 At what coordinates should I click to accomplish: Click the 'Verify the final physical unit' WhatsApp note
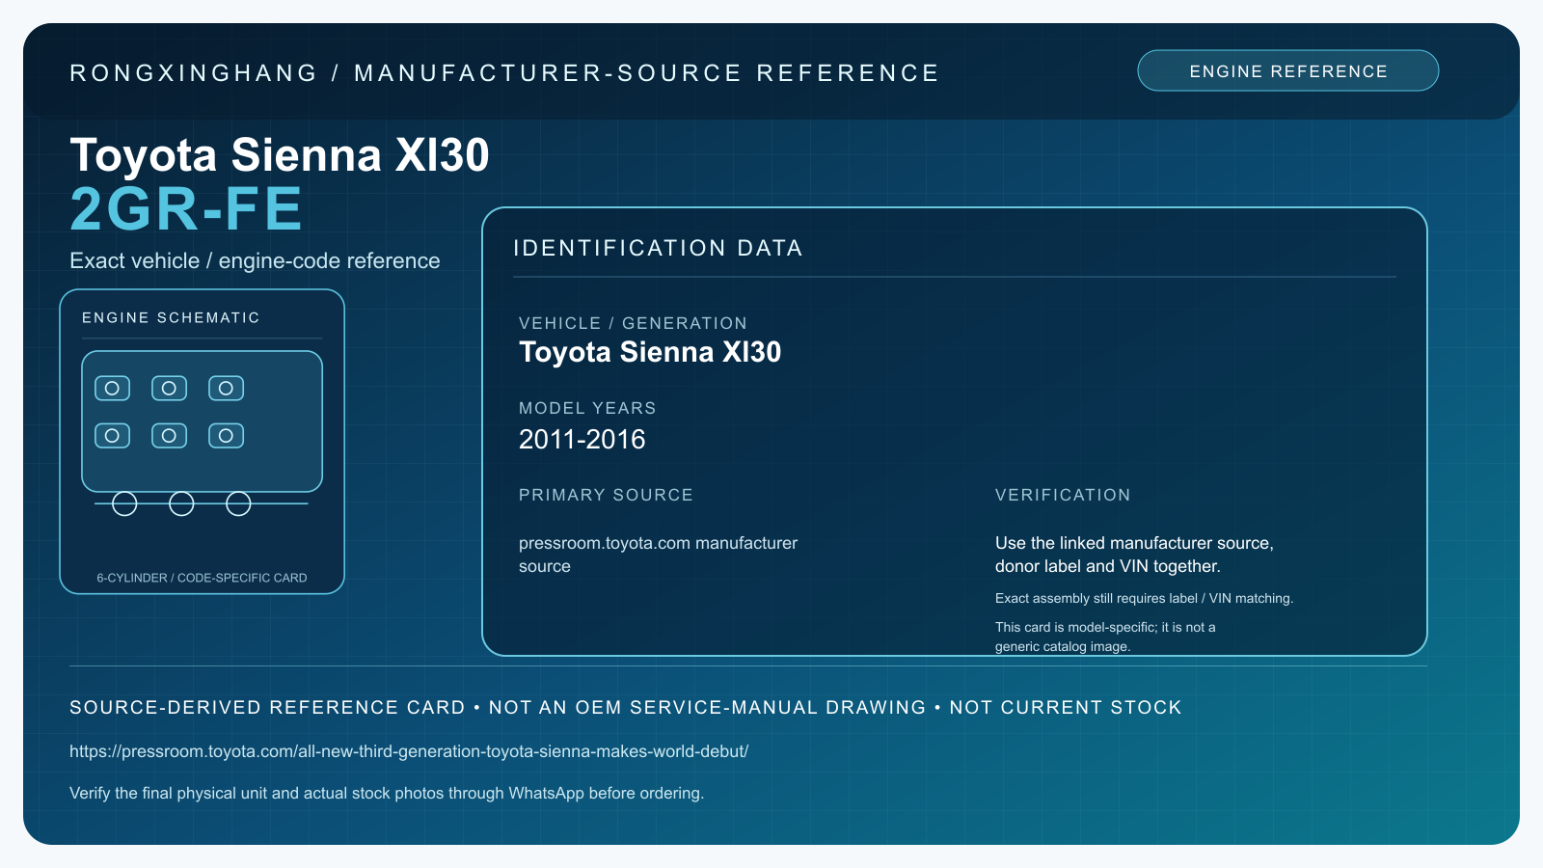coord(387,793)
